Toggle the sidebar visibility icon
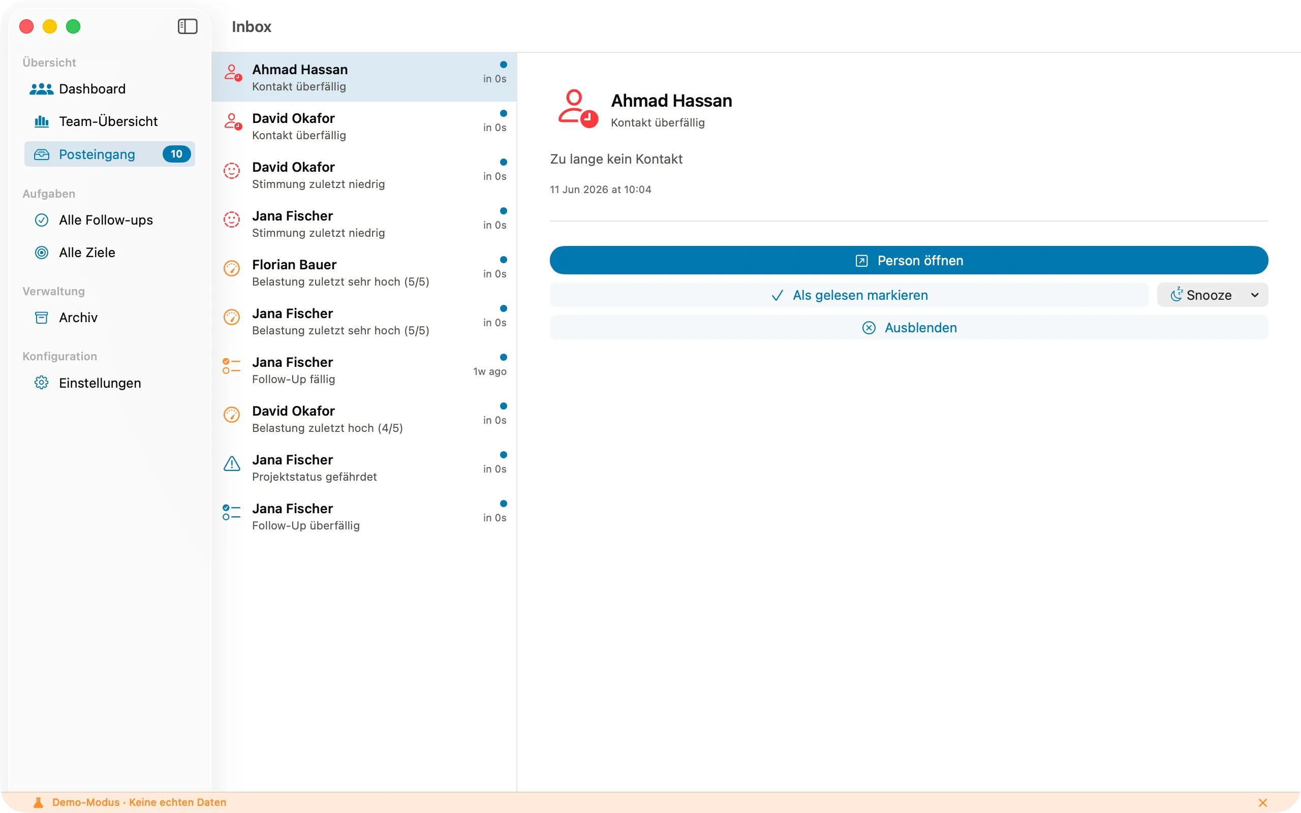Screen dimensions: 1301x813 (188, 26)
